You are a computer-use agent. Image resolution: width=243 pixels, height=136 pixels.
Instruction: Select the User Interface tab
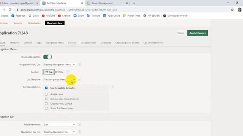[x=55, y=23]
